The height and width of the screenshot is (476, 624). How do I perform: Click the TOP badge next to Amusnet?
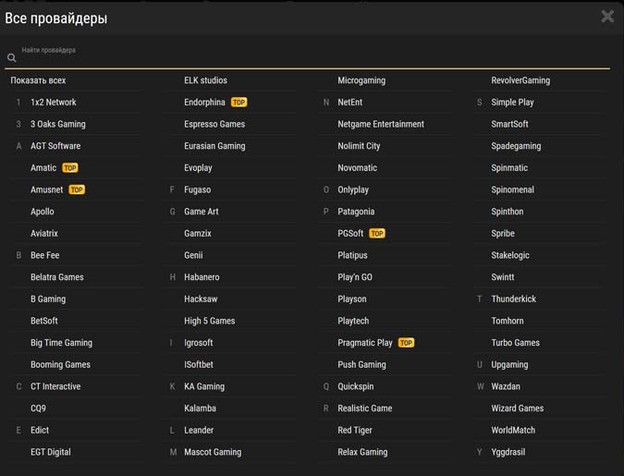tap(77, 190)
